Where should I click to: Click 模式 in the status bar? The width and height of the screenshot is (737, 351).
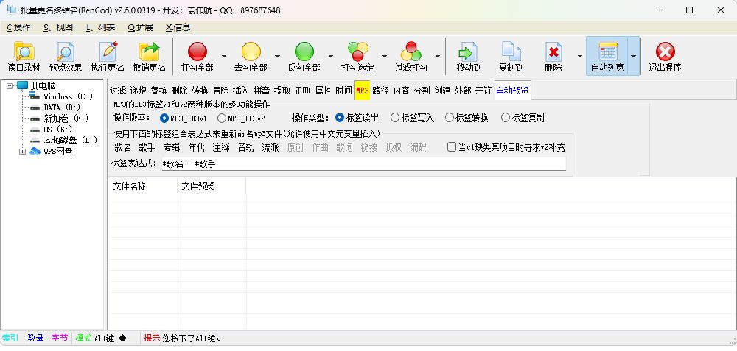(83, 338)
